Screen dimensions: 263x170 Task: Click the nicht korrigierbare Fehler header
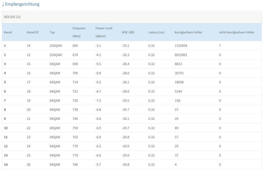point(237,32)
